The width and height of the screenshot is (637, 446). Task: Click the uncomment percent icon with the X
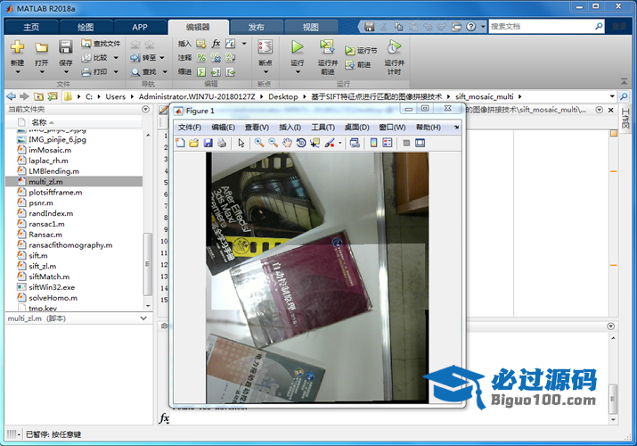point(216,58)
